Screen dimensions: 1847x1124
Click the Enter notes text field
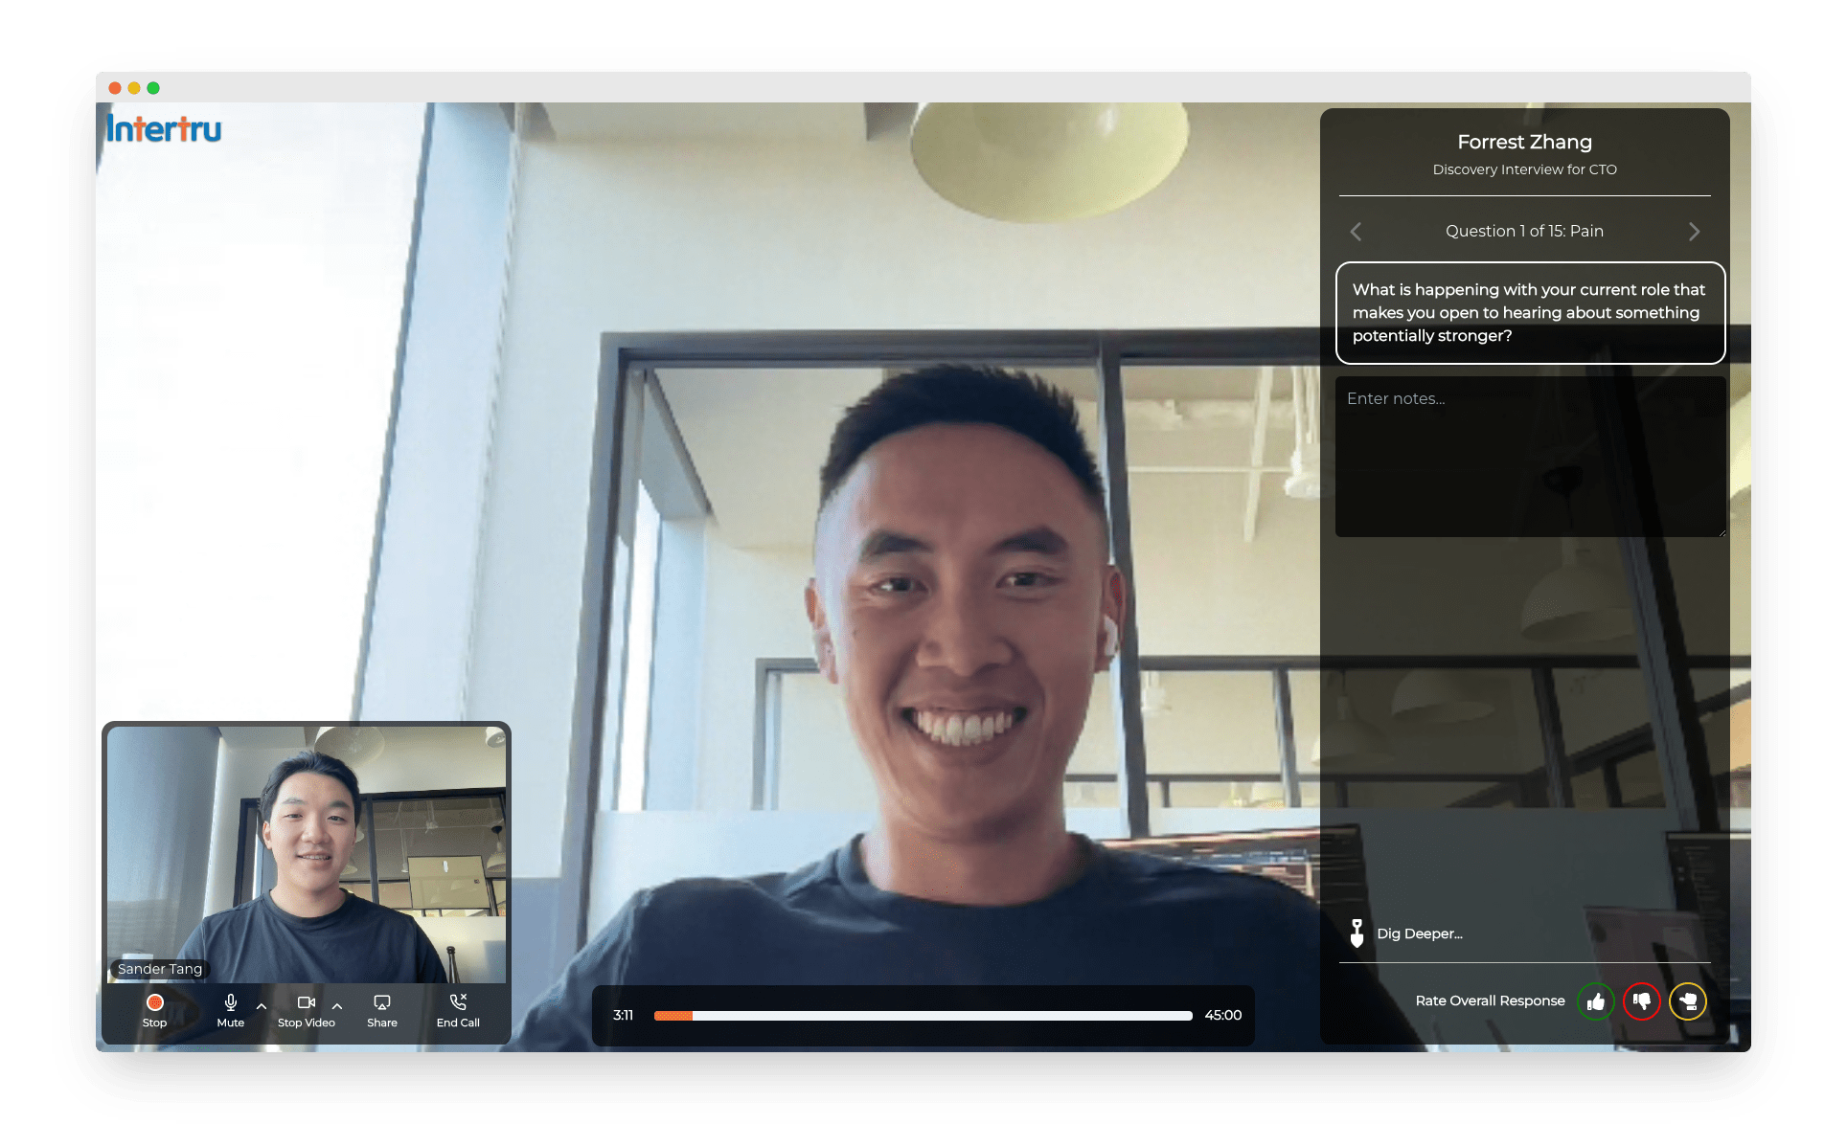(x=1529, y=456)
